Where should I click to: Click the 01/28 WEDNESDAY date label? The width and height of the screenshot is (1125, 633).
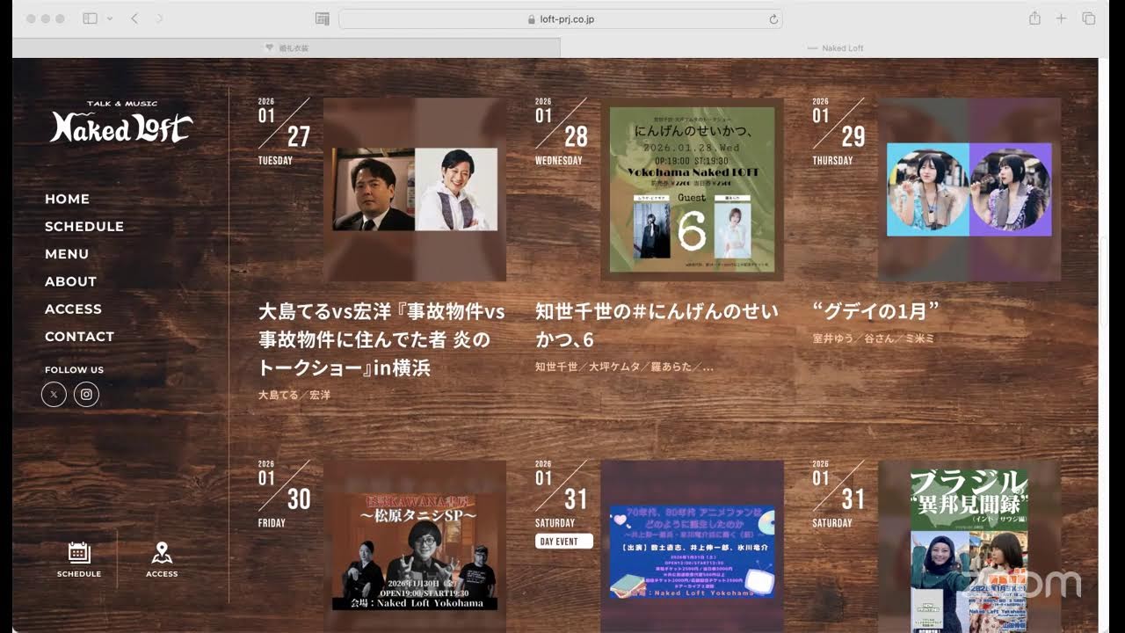tap(562, 131)
